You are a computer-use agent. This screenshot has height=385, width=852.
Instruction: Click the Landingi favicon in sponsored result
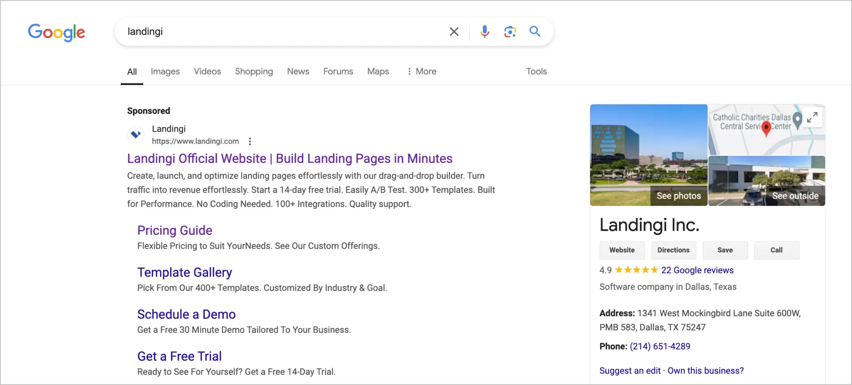pyautogui.click(x=136, y=134)
